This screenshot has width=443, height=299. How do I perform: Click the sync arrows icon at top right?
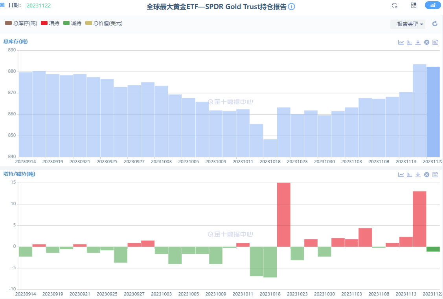[395, 5]
